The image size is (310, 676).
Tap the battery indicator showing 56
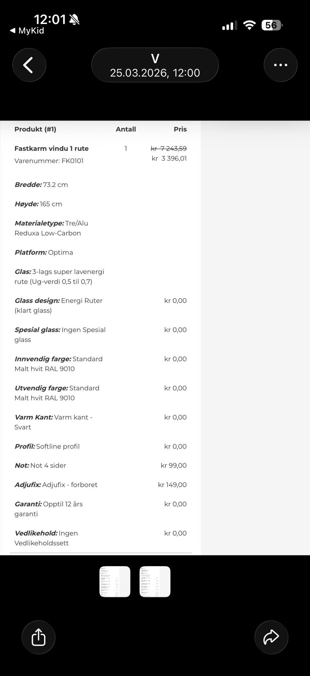point(272,25)
